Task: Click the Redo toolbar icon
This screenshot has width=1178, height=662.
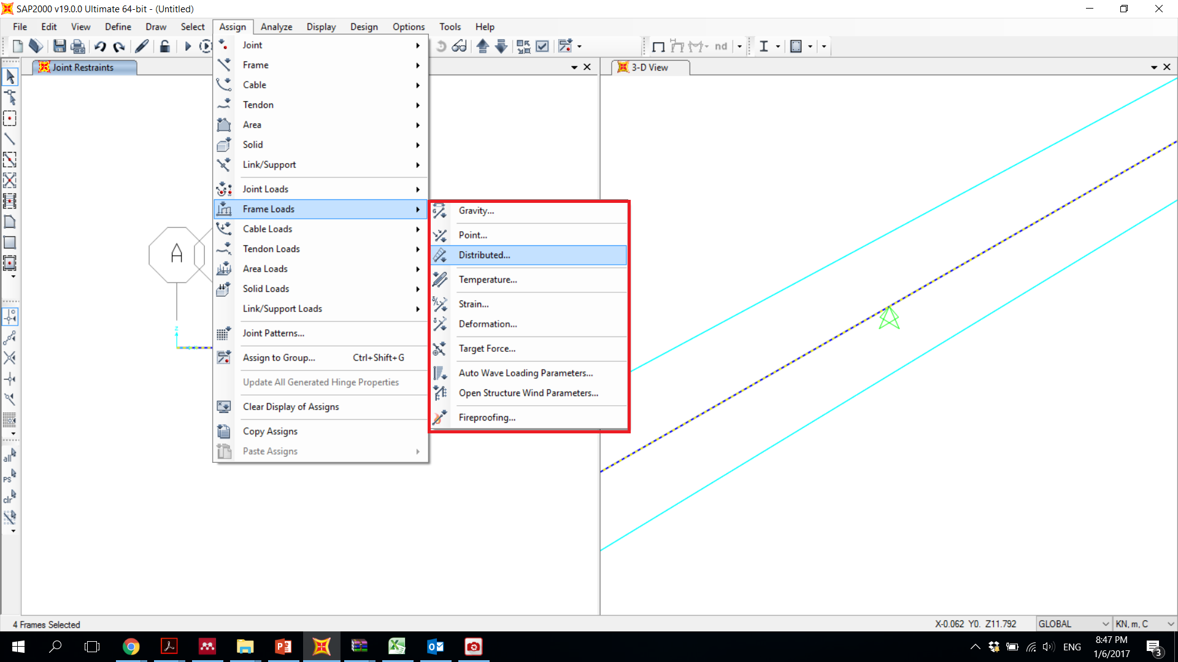Action: (x=119, y=46)
